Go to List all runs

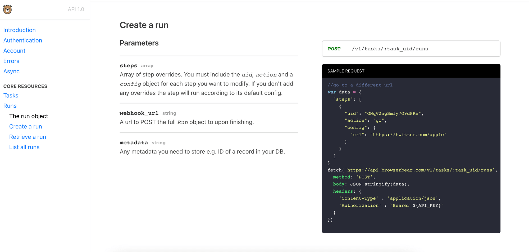coord(24,147)
